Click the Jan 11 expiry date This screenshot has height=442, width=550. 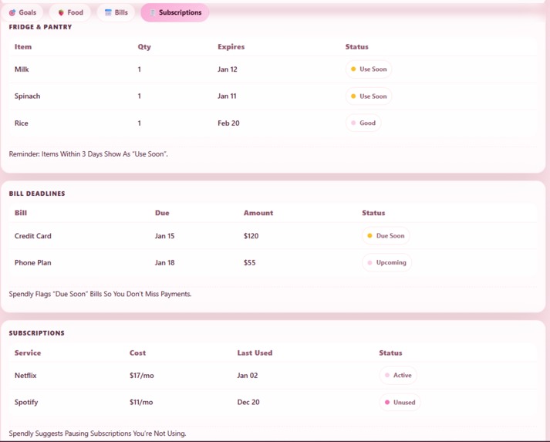pyautogui.click(x=227, y=96)
